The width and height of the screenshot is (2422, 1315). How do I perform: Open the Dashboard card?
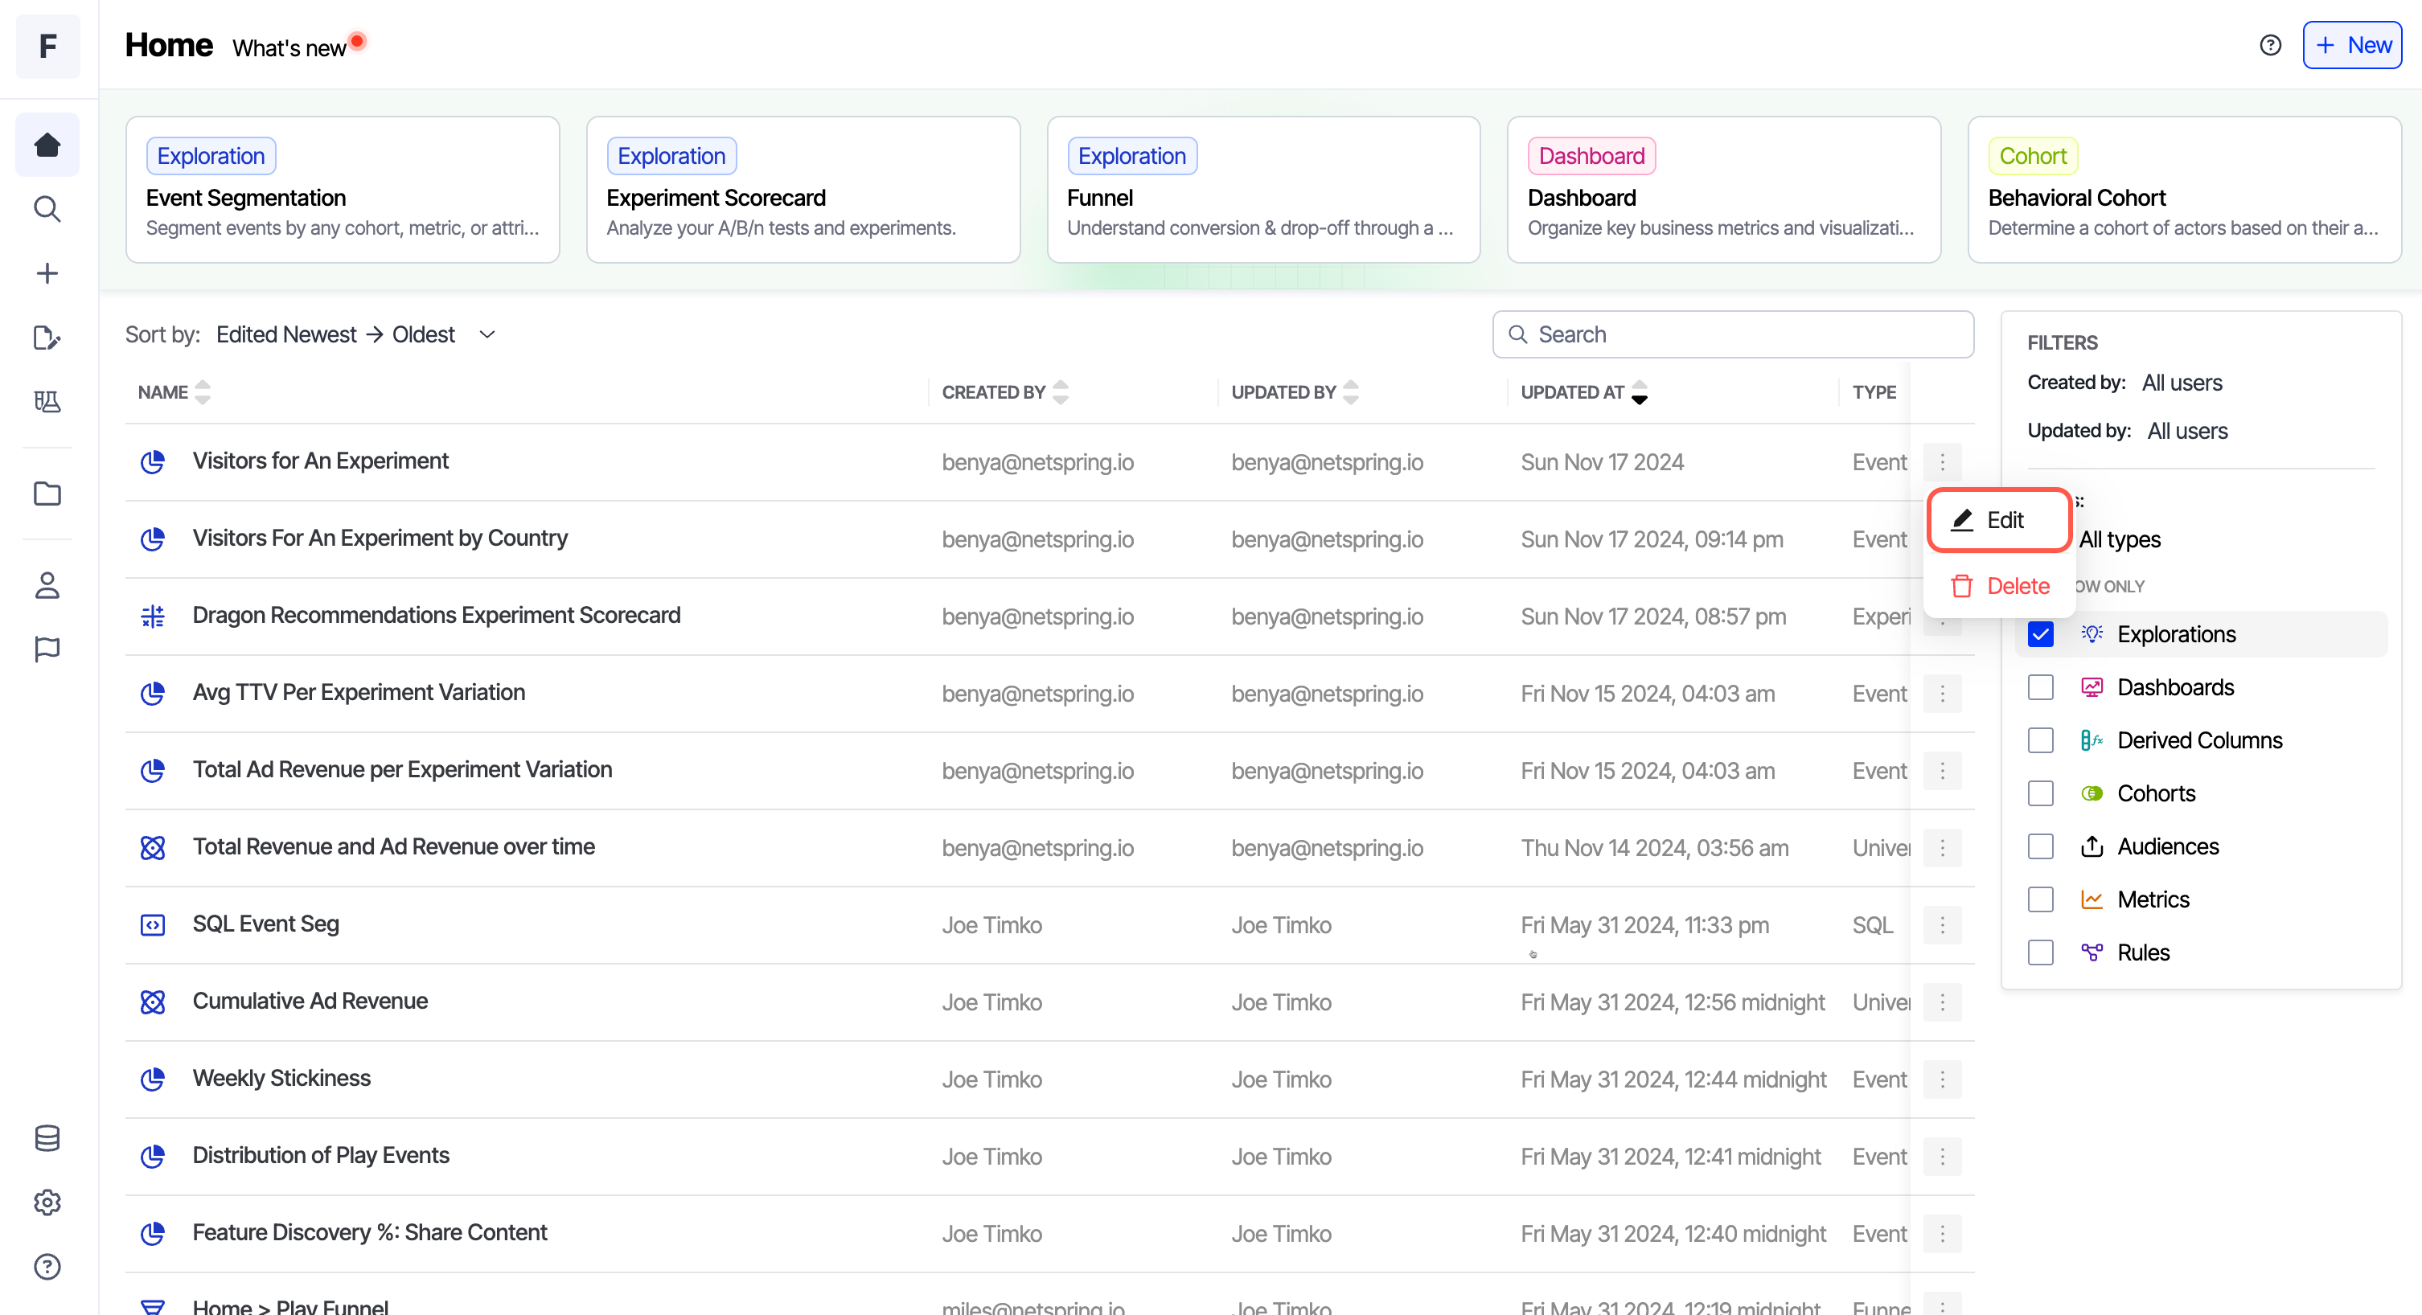[x=1723, y=190]
